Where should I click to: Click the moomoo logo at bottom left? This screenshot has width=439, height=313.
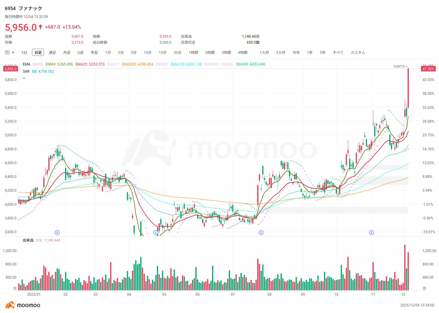pos(23,305)
